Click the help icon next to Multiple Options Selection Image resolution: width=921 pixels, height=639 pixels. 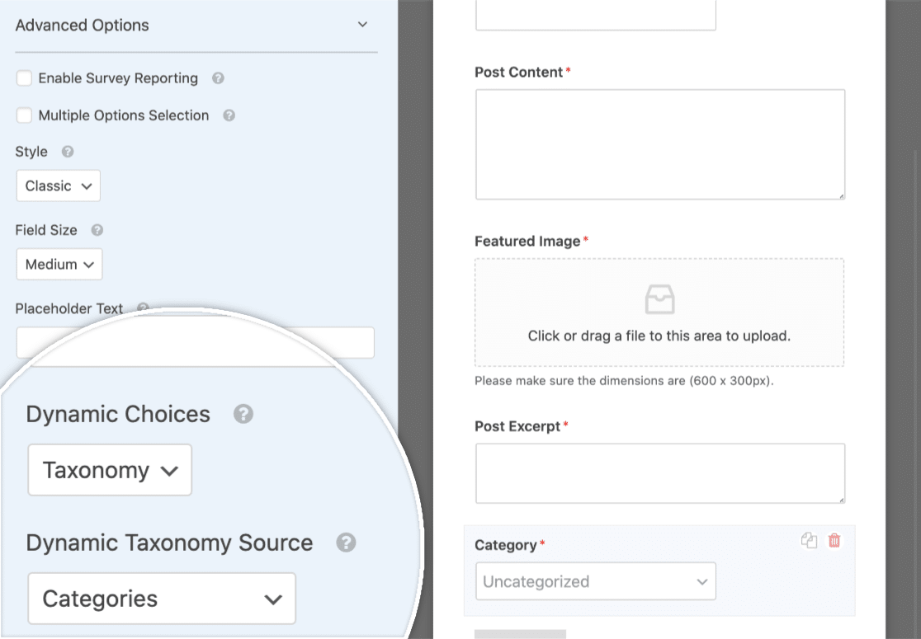[229, 115]
